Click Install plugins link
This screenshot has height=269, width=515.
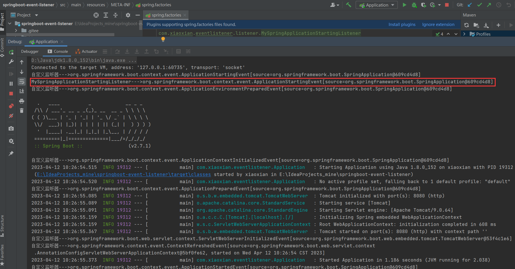point(402,25)
